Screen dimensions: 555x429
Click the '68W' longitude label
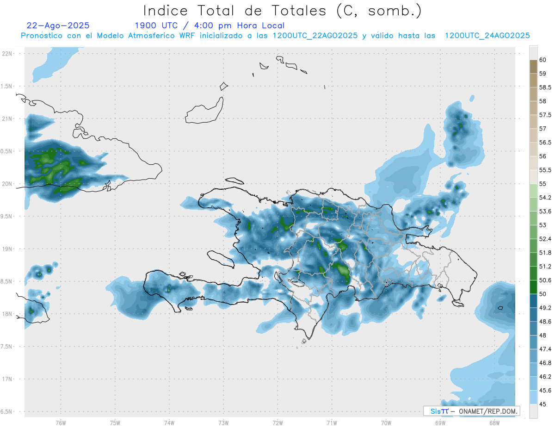tap(494, 423)
